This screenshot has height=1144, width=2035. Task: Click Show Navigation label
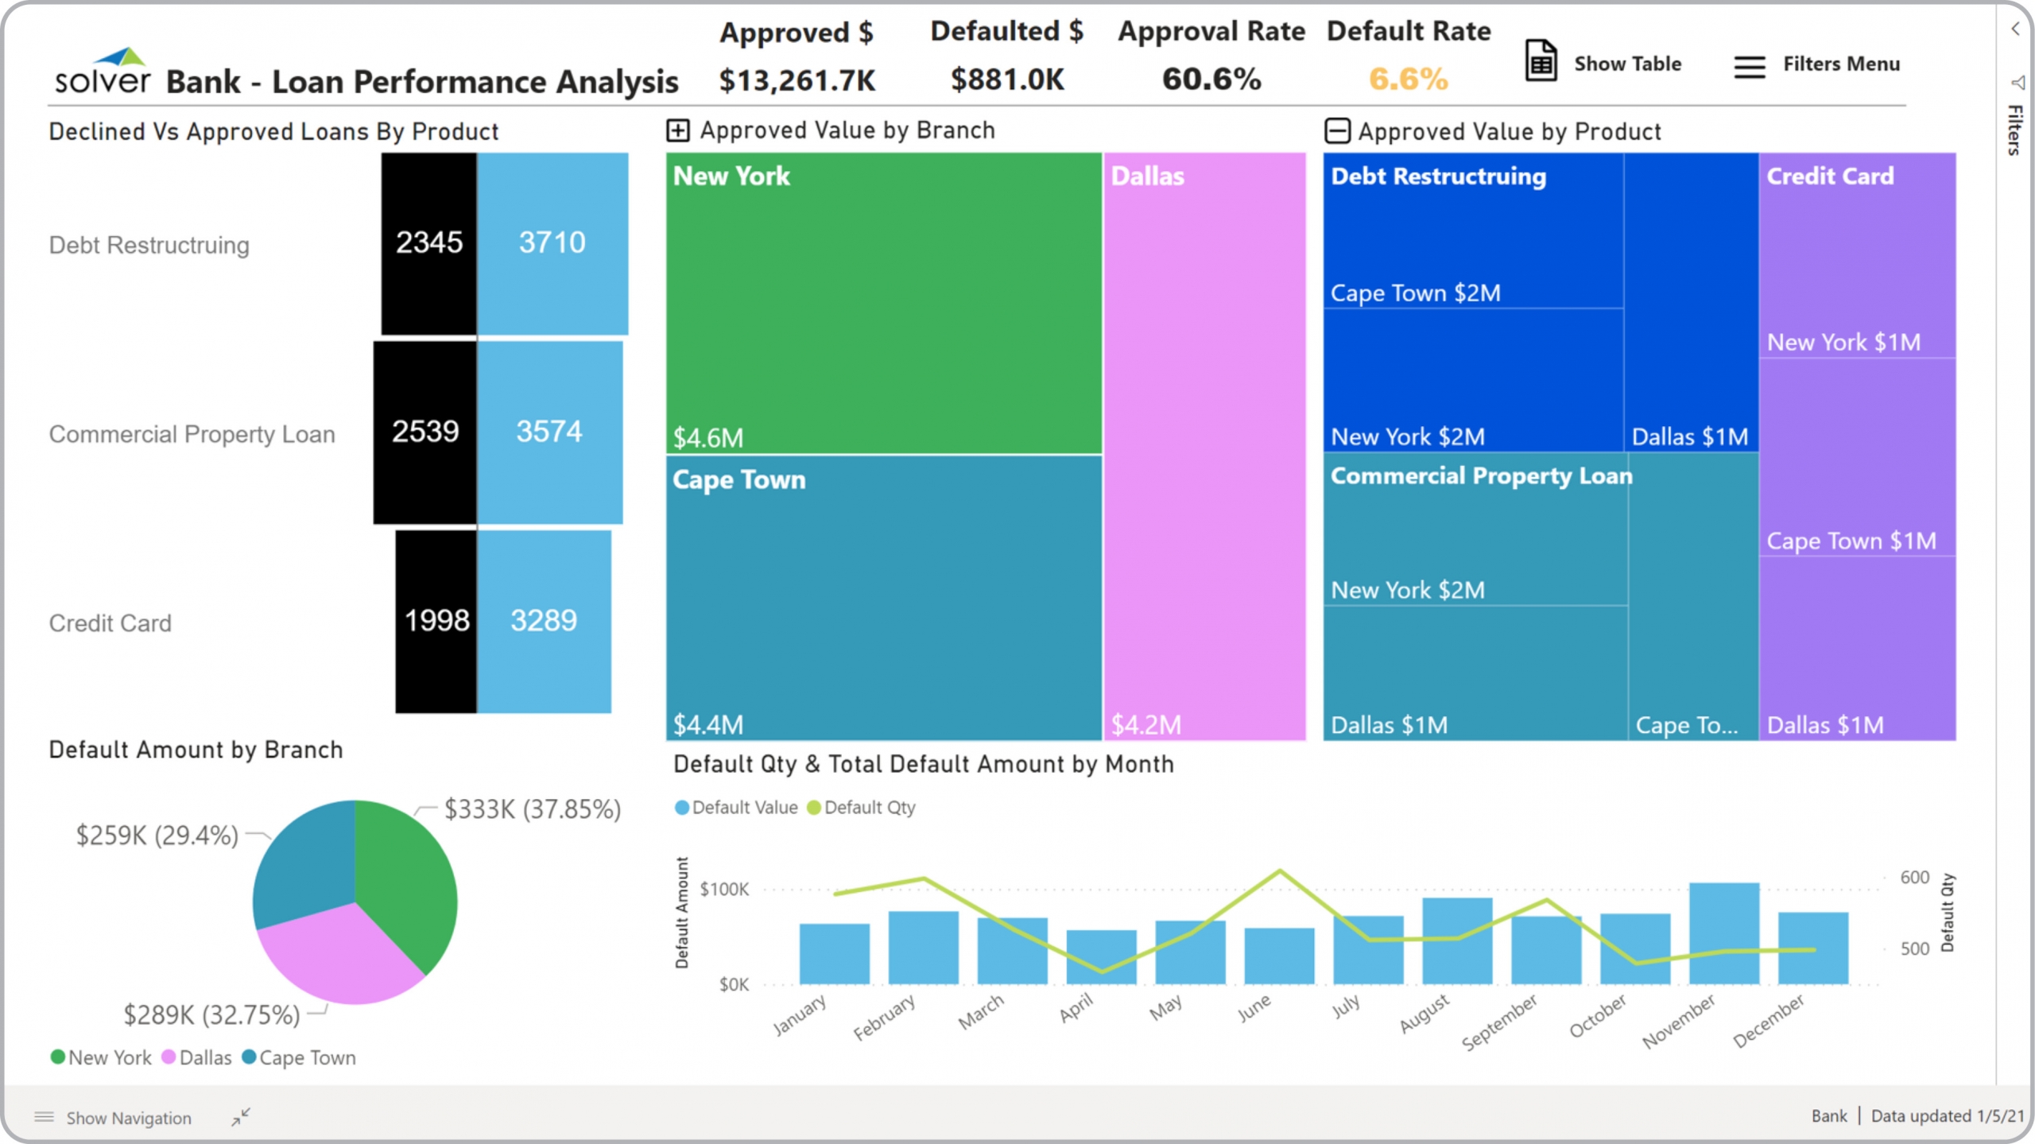(129, 1118)
